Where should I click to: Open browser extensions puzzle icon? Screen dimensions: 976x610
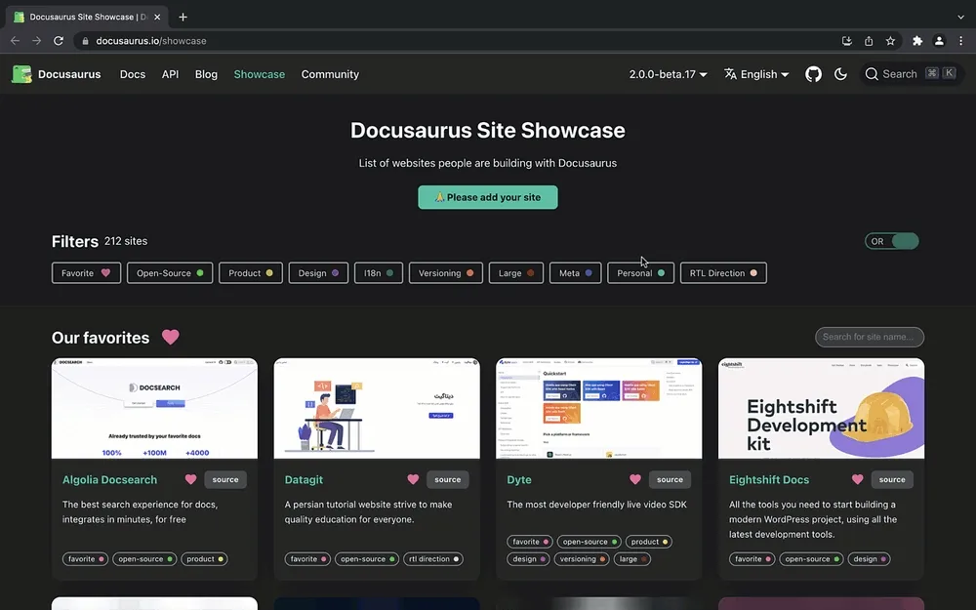916,40
